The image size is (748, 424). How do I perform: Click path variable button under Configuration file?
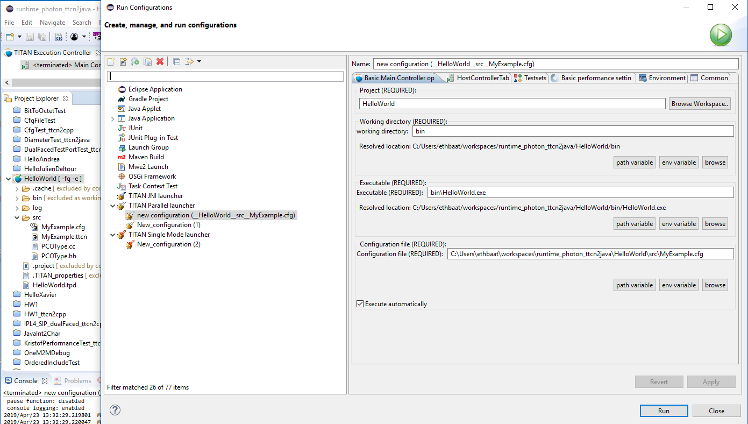click(x=635, y=285)
